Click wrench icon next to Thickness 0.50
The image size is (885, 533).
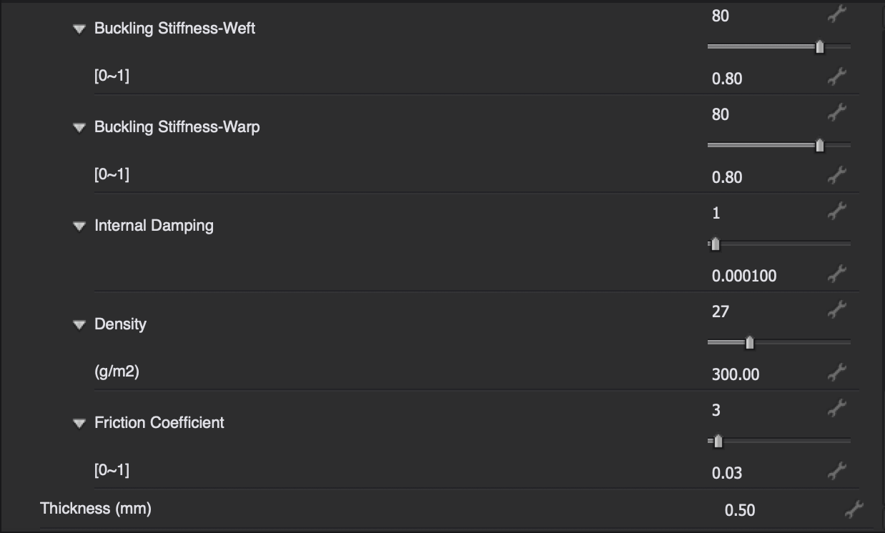tap(854, 509)
